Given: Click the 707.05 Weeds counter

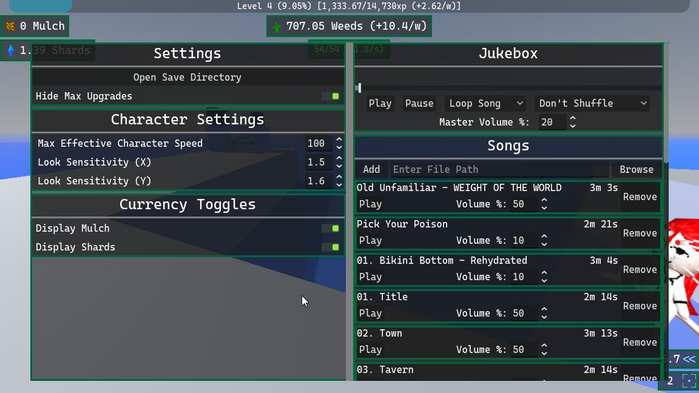Looking at the screenshot, I should point(349,26).
